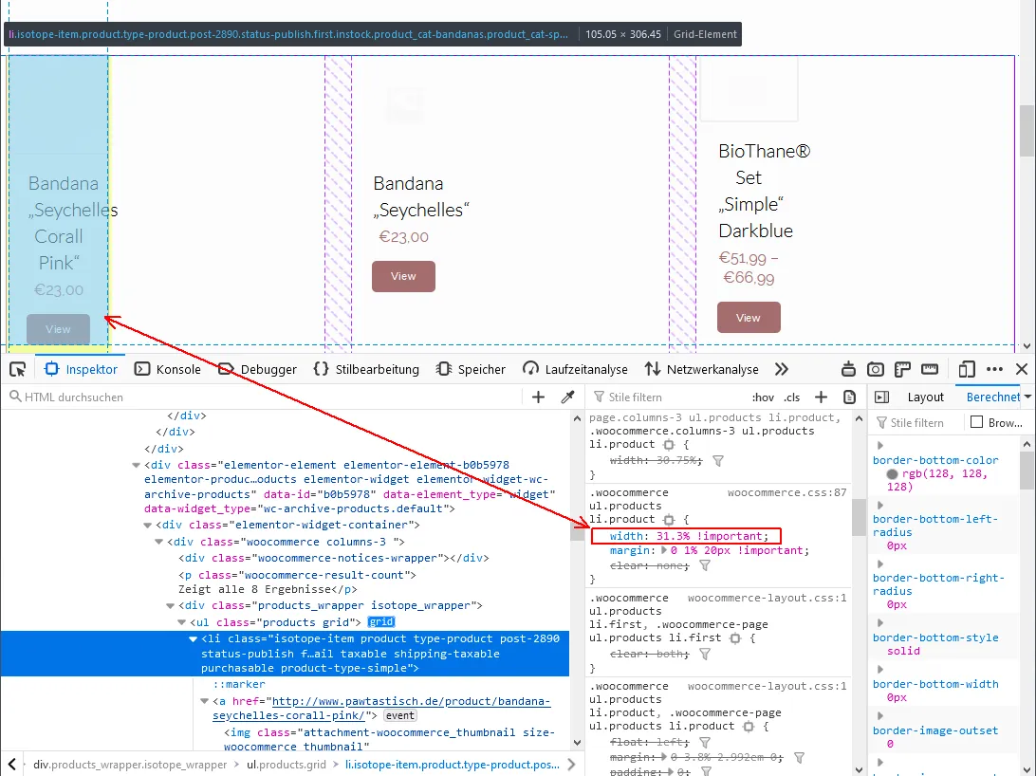The width and height of the screenshot is (1036, 776).
Task: Toggle the :hov pseudo-class panel
Action: [763, 397]
